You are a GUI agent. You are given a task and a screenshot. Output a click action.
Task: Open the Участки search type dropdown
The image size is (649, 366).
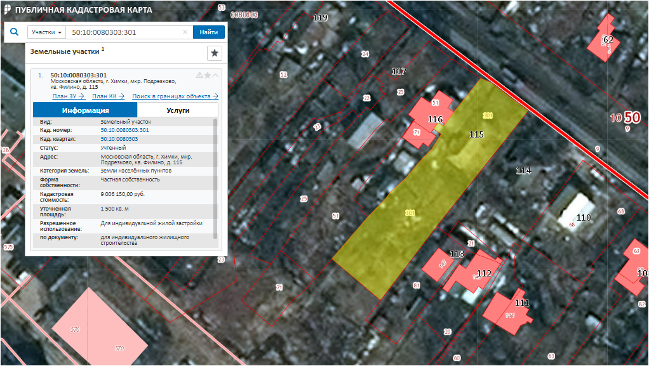46,32
